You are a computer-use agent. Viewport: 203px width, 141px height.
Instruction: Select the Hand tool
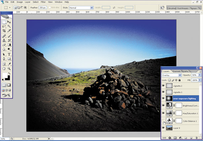tap(4, 69)
